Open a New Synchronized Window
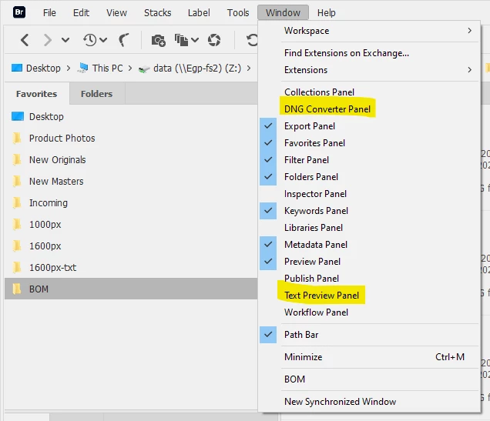 coord(369,401)
